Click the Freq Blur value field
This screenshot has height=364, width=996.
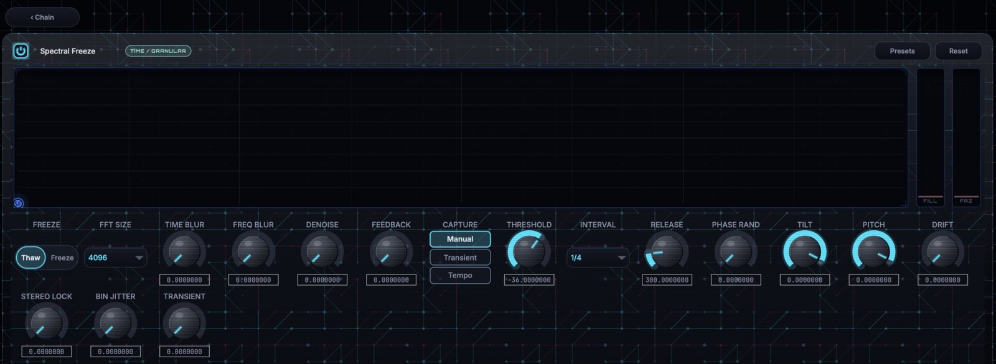coord(253,280)
